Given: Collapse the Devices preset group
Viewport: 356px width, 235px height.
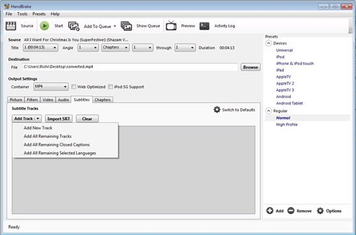Looking at the screenshot, I should tap(268, 43).
